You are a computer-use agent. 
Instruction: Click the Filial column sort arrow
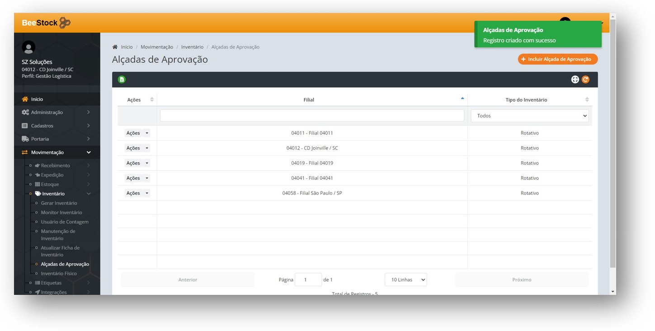tap(462, 98)
